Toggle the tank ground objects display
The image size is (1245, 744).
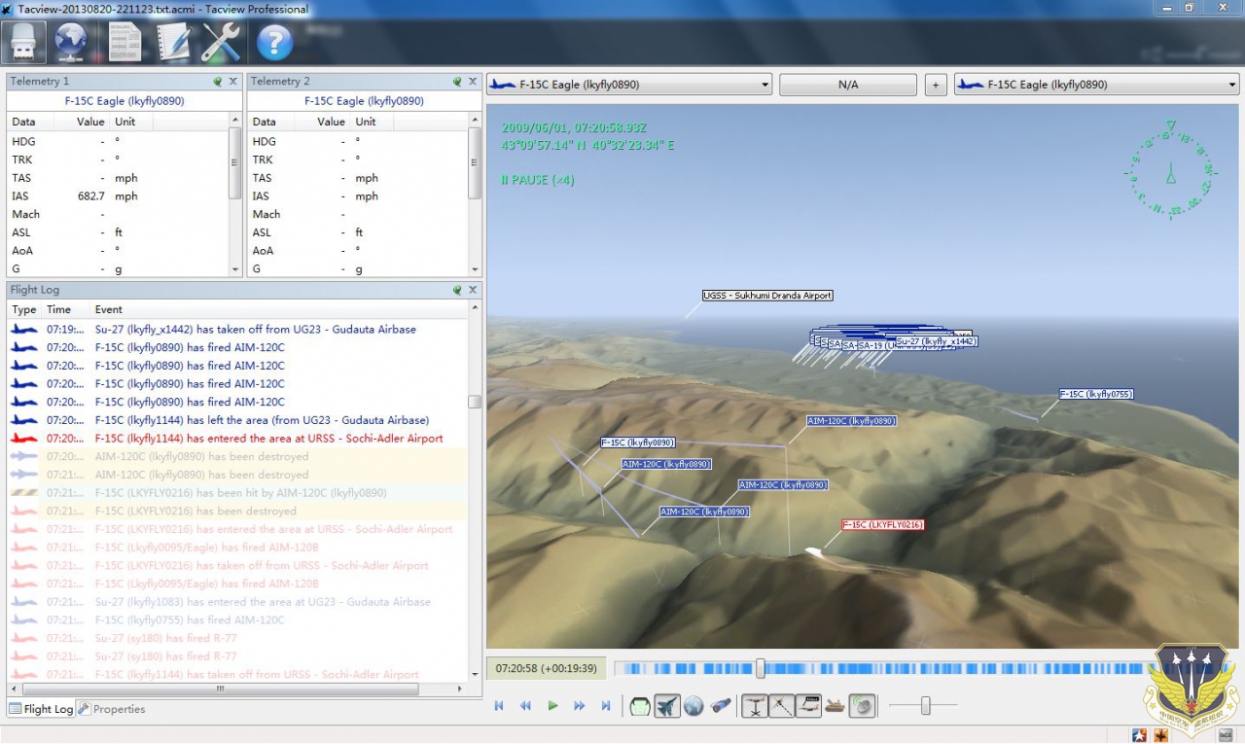point(835,706)
